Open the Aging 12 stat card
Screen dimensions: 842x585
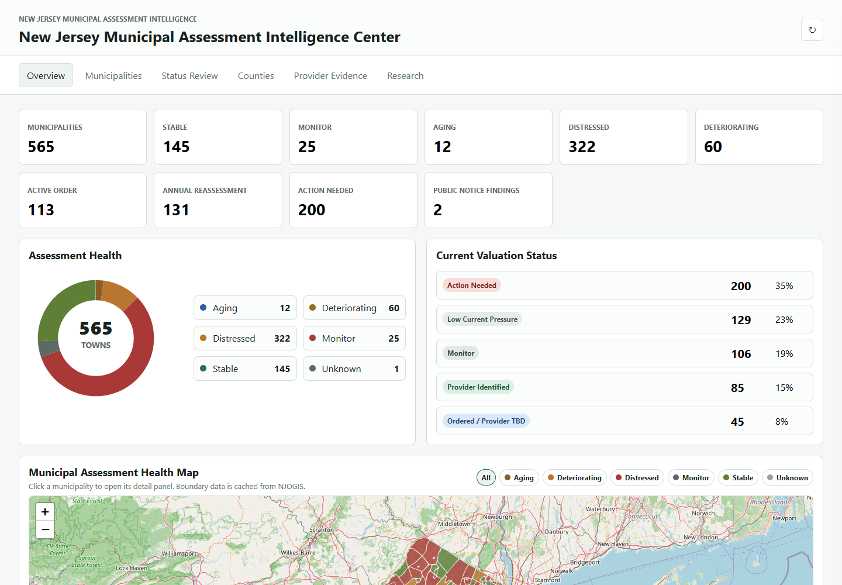point(488,137)
